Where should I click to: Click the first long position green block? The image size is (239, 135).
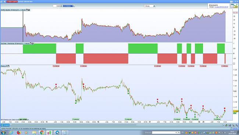[39, 48]
